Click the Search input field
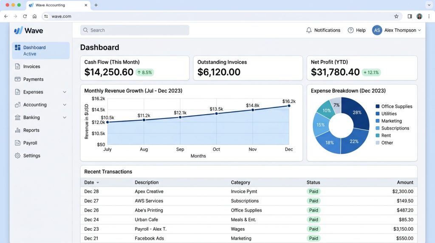Screen dimensions: 435x243 [135, 30]
